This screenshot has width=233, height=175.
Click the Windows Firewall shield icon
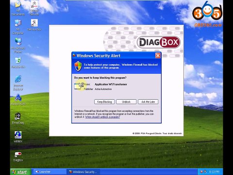point(78,66)
